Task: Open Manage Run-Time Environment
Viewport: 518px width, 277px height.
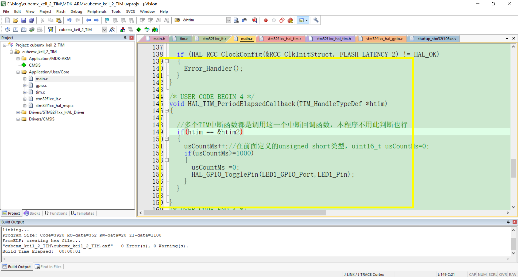Action: point(139,30)
